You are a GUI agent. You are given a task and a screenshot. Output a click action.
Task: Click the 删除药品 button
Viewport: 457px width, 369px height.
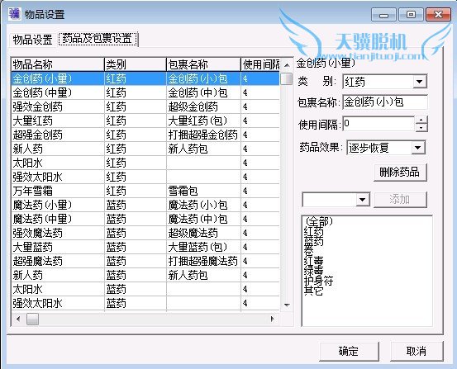tap(400, 173)
